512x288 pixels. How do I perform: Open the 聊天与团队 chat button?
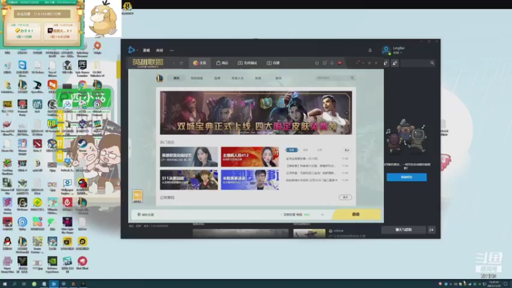point(404,230)
